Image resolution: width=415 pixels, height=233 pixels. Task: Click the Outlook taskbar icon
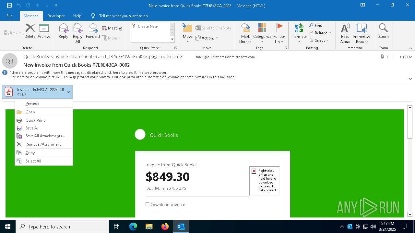[x=181, y=227]
